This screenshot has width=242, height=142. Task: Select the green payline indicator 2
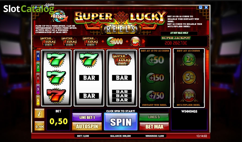[38, 67]
